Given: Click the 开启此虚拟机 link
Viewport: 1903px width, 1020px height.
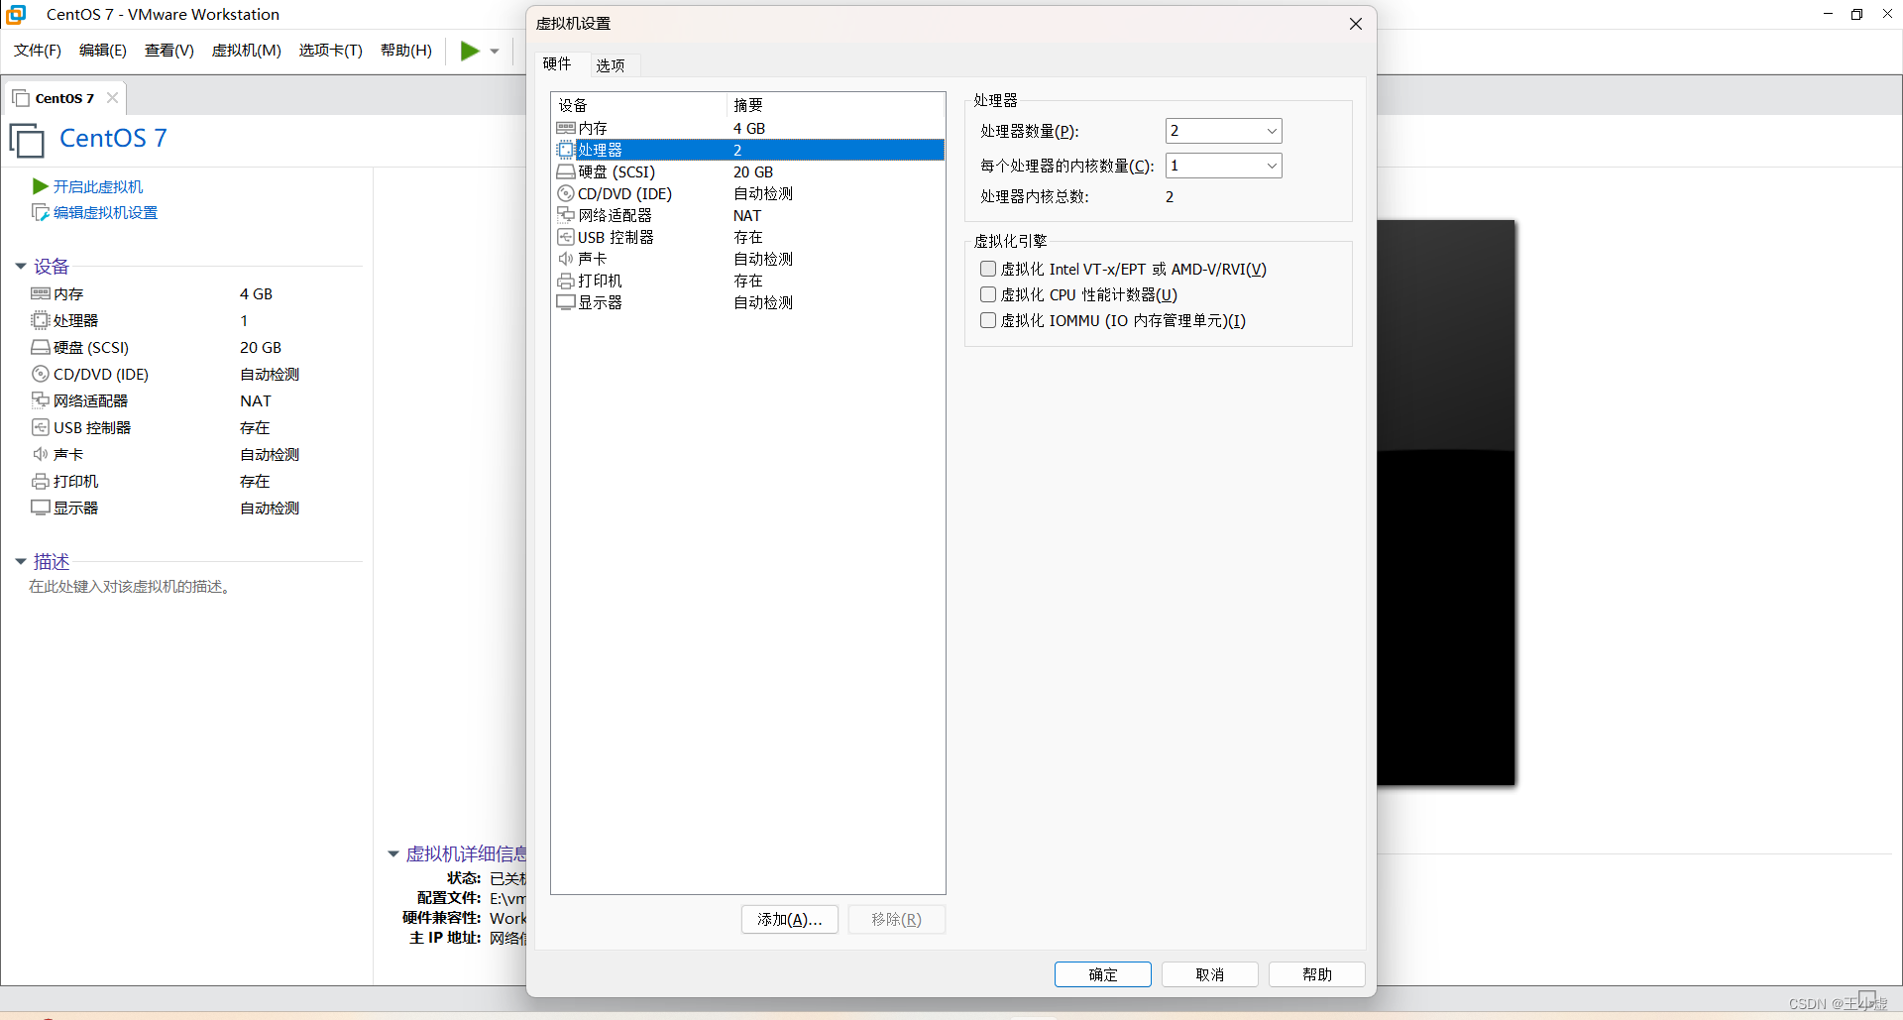Looking at the screenshot, I should pyautogui.click(x=98, y=186).
